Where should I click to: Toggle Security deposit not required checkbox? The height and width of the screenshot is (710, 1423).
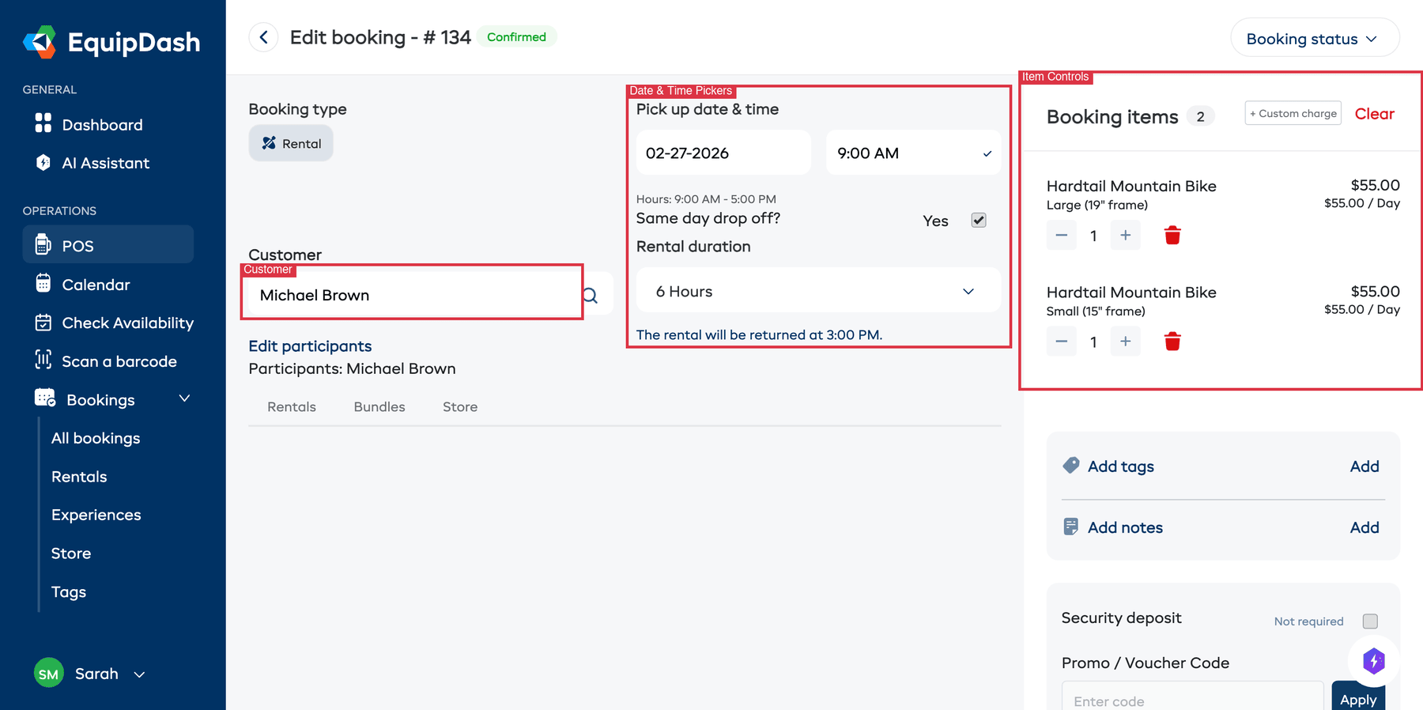(x=1370, y=621)
